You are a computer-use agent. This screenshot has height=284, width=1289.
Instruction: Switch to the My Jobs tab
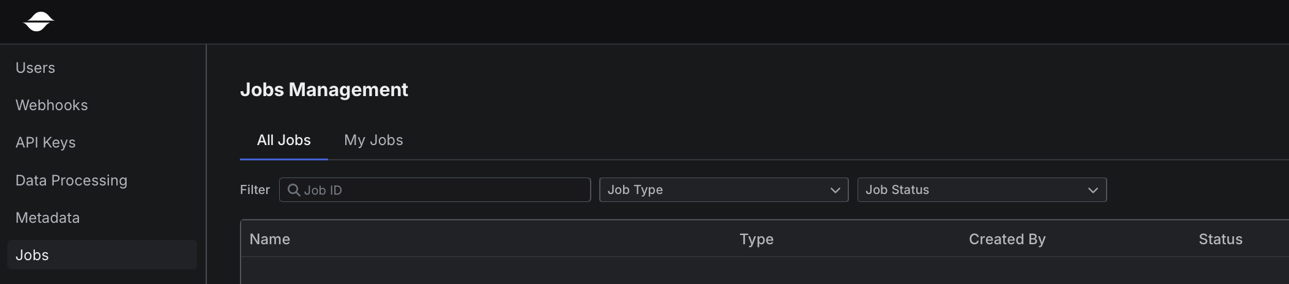(x=373, y=140)
